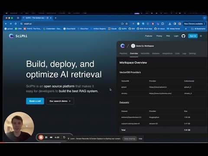
Task: Open the Pricing navigation link
Action: pos(159,36)
